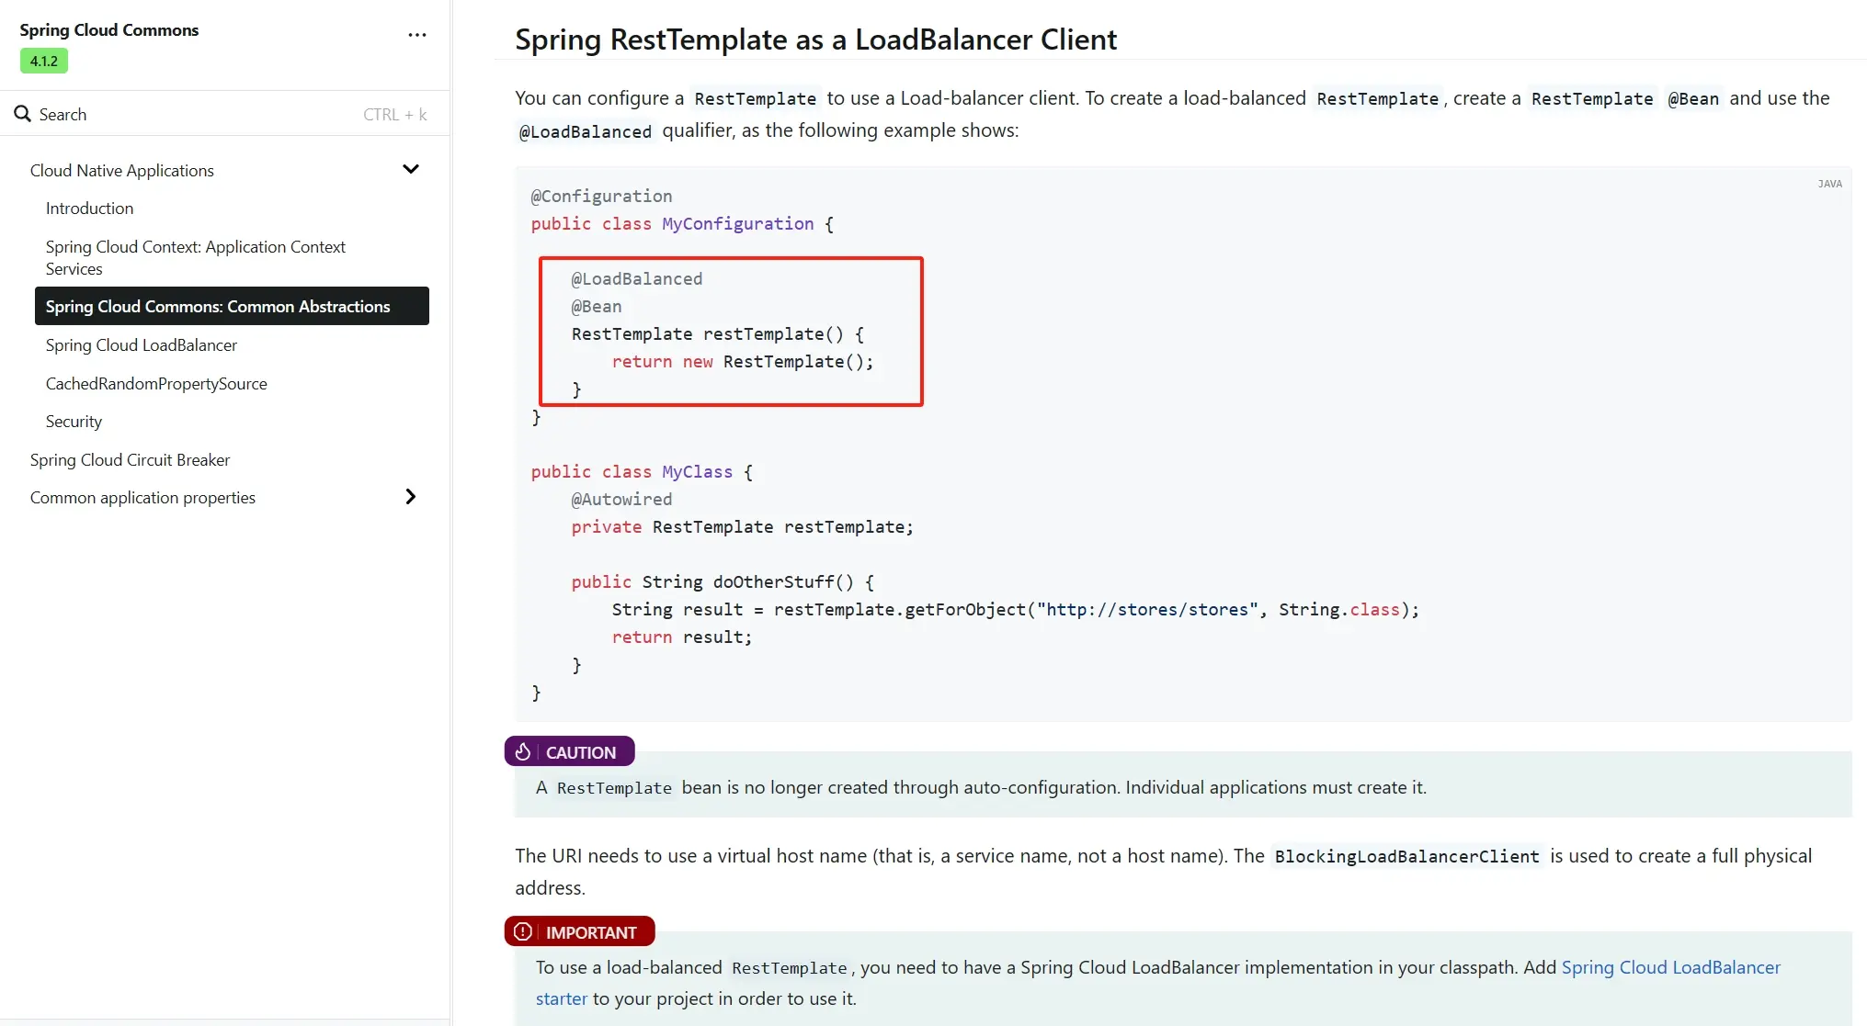
Task: Open the search magnifier icon
Action: tap(22, 113)
